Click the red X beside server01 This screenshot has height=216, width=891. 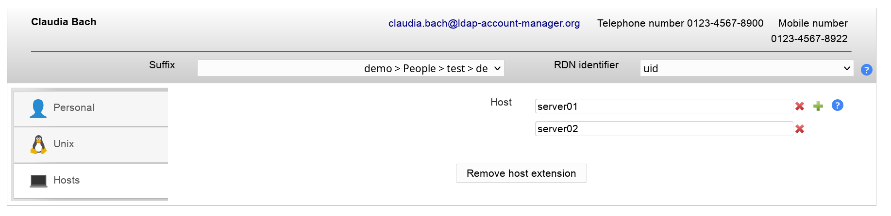[800, 106]
